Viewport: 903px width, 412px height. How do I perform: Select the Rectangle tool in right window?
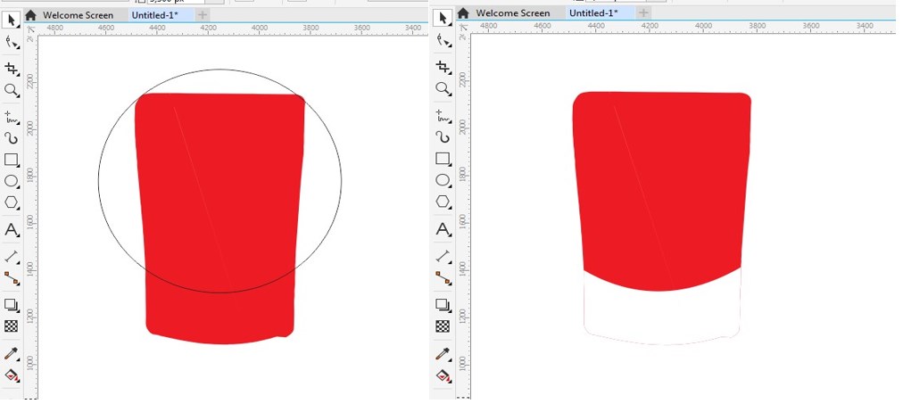(x=443, y=158)
